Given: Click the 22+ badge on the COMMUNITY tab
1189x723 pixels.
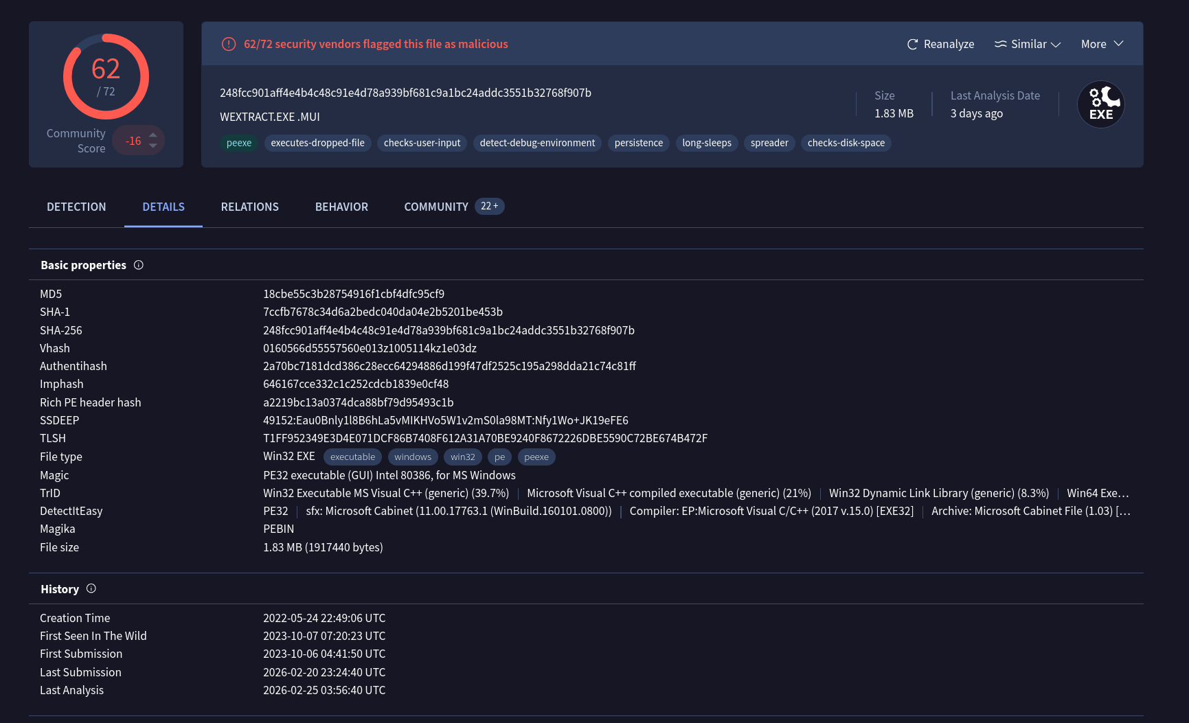Looking at the screenshot, I should tap(489, 206).
